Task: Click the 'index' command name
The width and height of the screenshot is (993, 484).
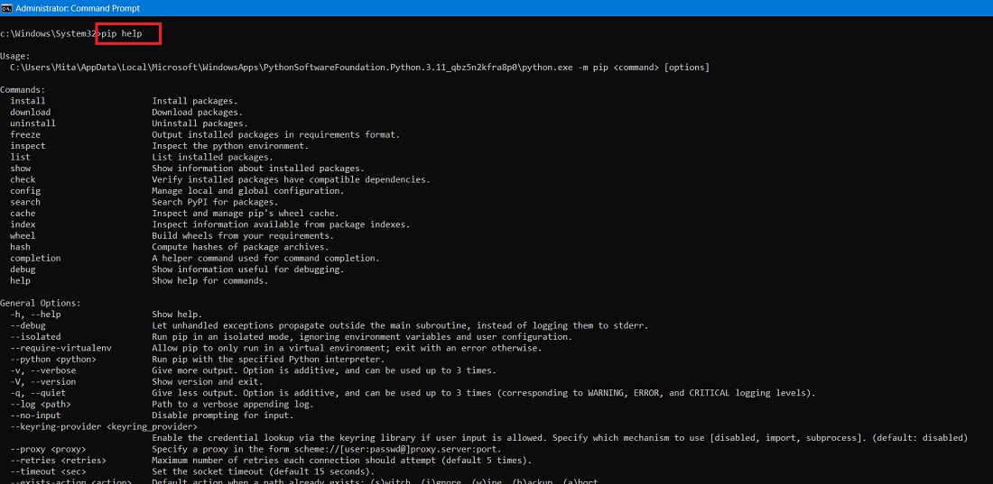Action: click(23, 224)
